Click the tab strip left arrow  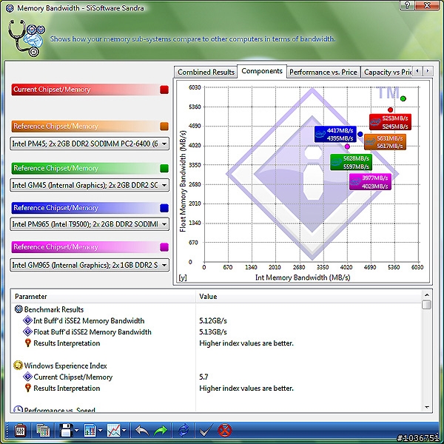point(417,71)
